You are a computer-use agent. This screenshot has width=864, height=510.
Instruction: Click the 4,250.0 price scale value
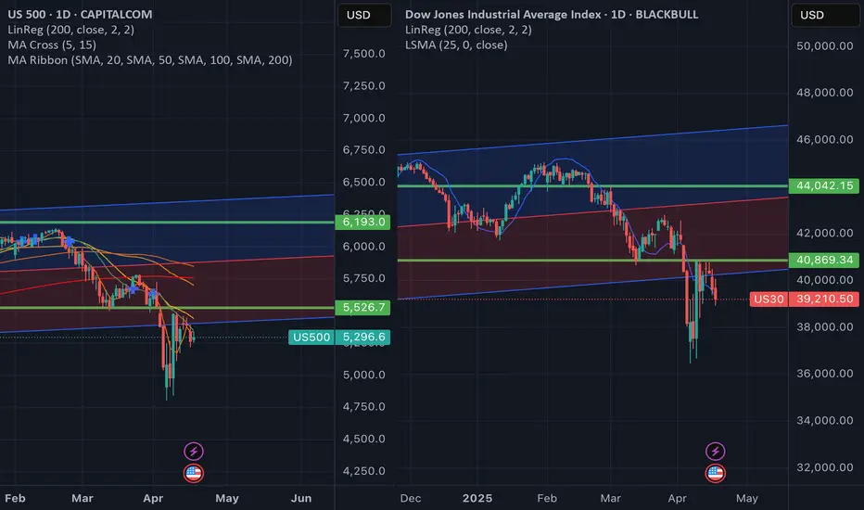[363, 471]
